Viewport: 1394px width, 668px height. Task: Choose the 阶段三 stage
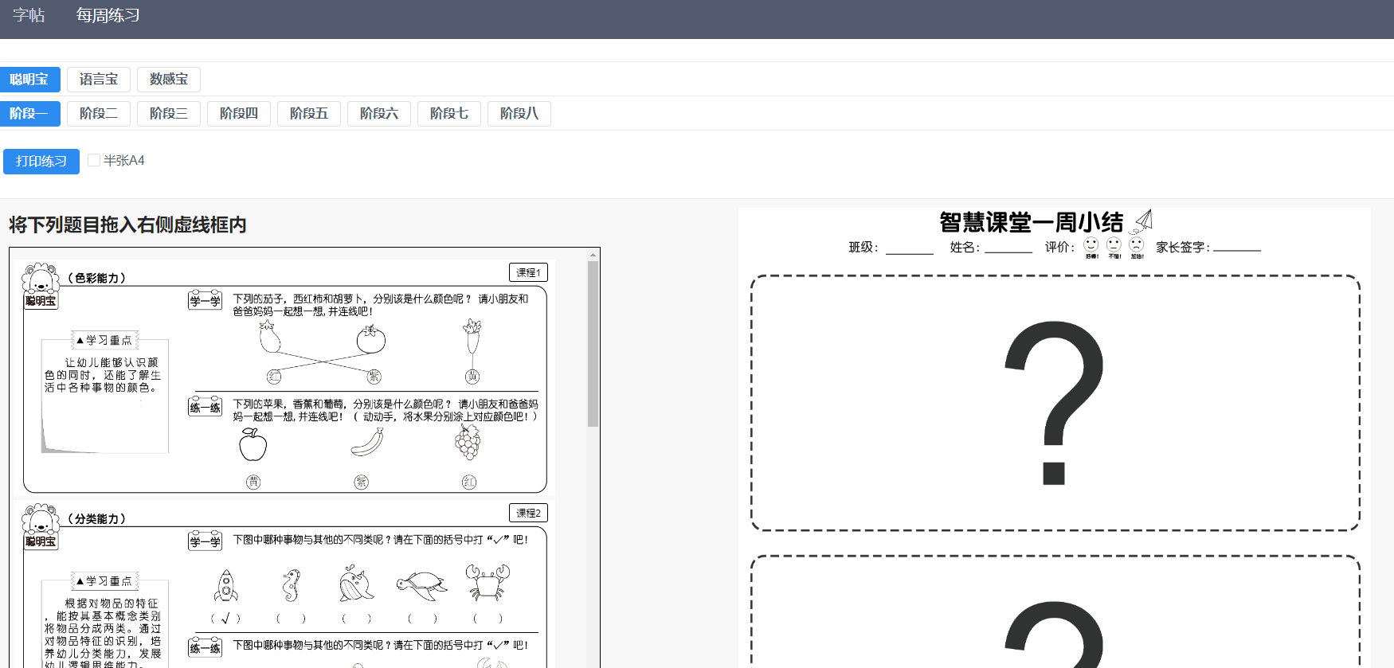point(169,114)
